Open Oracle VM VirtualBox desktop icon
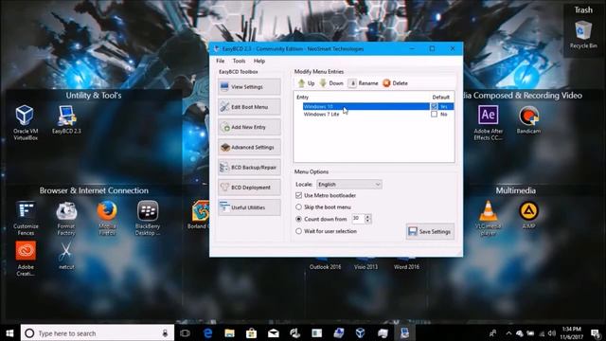Viewport: 606px width, 341px height. pos(26,122)
